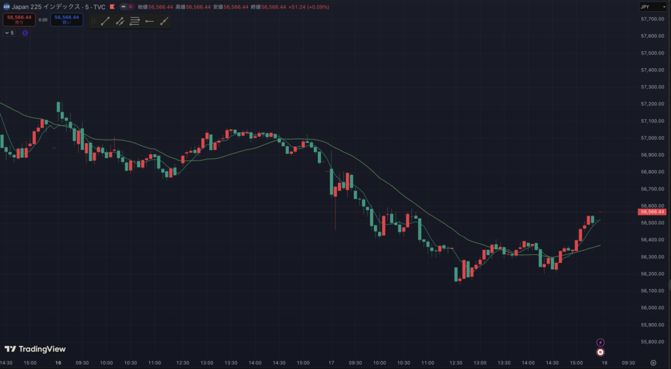Select the last diagonal line tool
Viewport: 671px width, 369px height.
164,21
